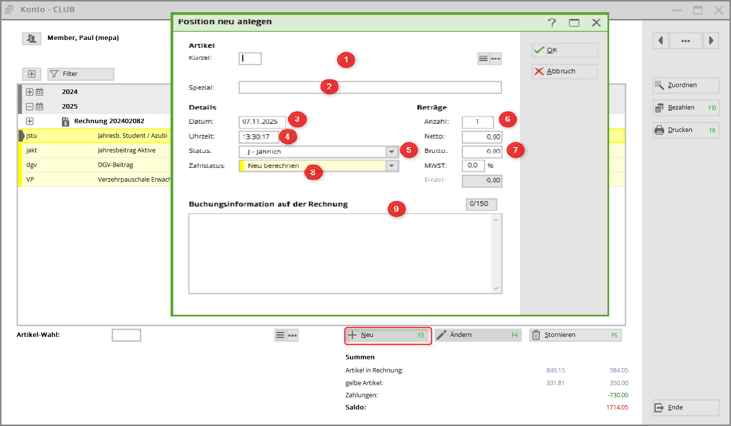Screen dimensions: 731x426
Task: Confirm with the OK button
Action: [x=565, y=50]
